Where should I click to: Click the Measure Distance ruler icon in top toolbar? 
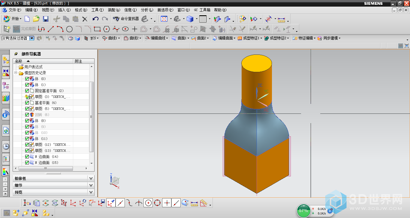(x=281, y=19)
